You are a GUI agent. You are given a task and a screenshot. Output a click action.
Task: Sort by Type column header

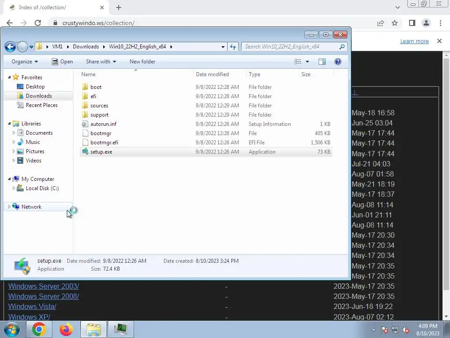pyautogui.click(x=272, y=74)
